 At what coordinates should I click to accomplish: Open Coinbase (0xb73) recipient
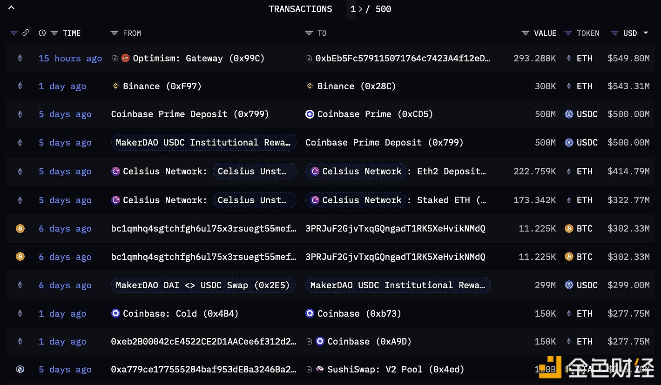(359, 313)
